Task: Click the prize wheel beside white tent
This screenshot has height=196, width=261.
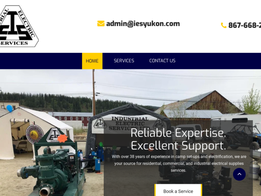Action: pyautogui.click(x=35, y=134)
